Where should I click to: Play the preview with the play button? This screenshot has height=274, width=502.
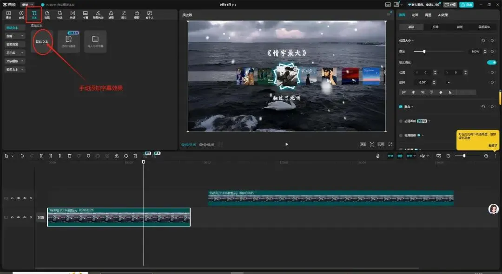pos(286,144)
